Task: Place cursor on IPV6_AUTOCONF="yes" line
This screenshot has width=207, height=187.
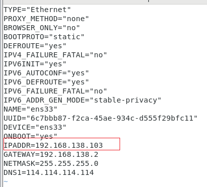Action: (x=46, y=73)
